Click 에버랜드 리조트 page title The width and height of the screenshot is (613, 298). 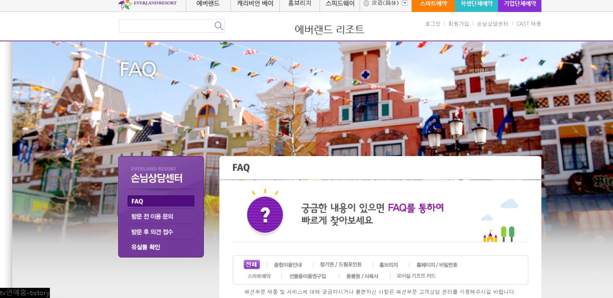coord(329,29)
